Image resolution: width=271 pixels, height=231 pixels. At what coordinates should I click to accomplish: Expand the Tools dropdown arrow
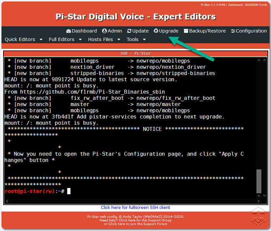[144, 39]
